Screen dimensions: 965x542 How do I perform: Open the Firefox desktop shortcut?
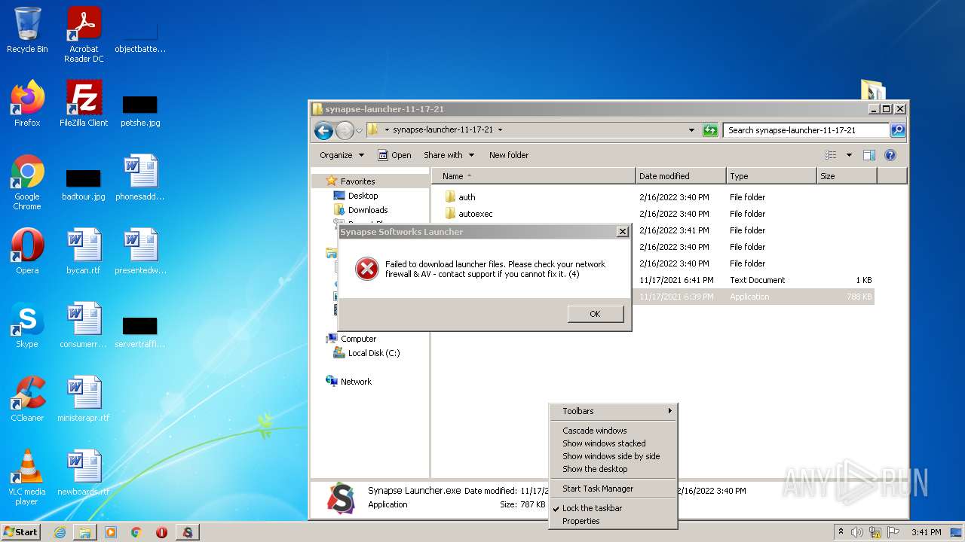pos(27,104)
